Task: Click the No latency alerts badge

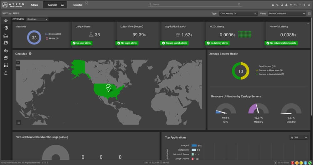Action: tap(217, 43)
